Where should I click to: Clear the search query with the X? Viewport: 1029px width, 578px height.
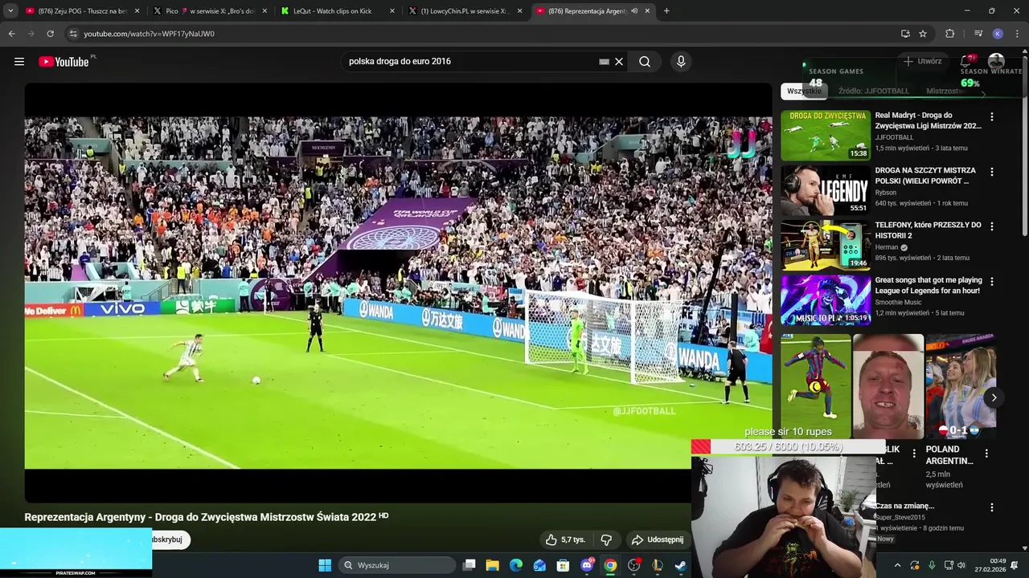619,62
